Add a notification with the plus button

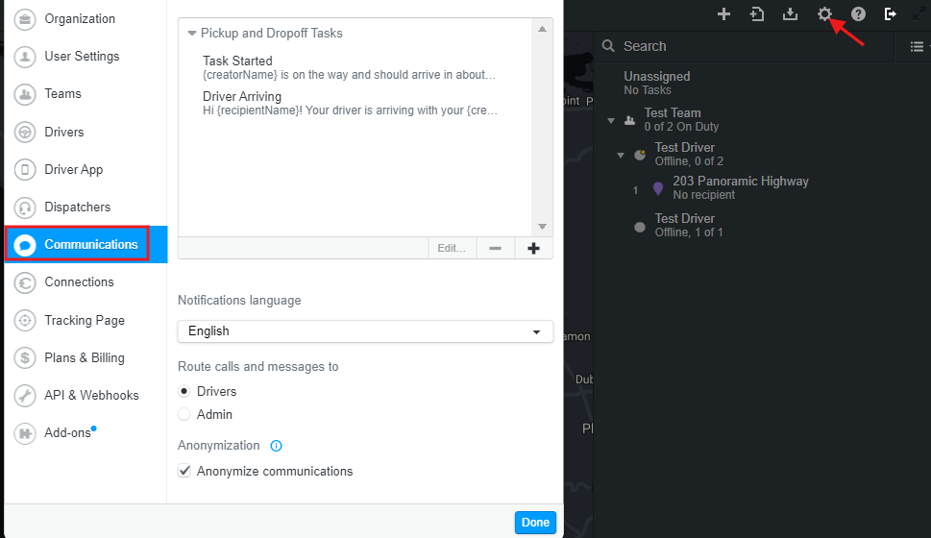533,248
